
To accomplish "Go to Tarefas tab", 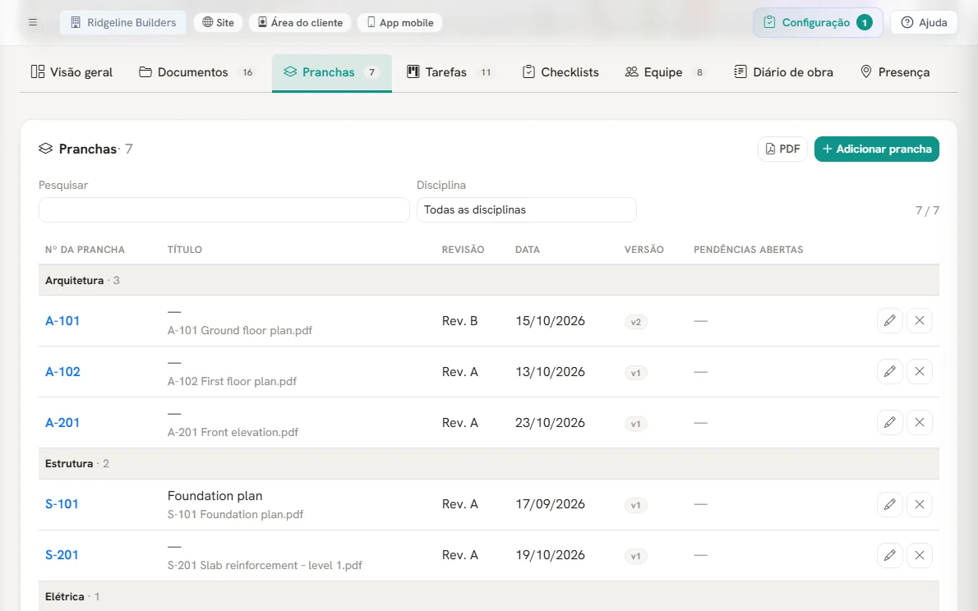I will tap(450, 72).
